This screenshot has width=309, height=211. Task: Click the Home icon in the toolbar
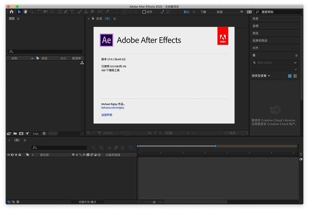coord(12,12)
